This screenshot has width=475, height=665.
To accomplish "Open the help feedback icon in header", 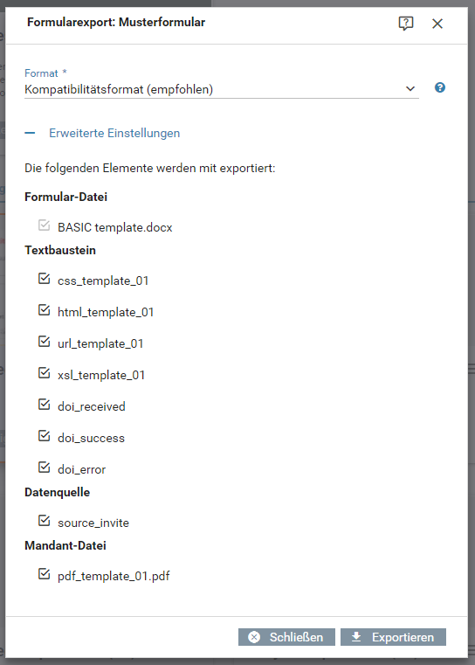I will [405, 24].
